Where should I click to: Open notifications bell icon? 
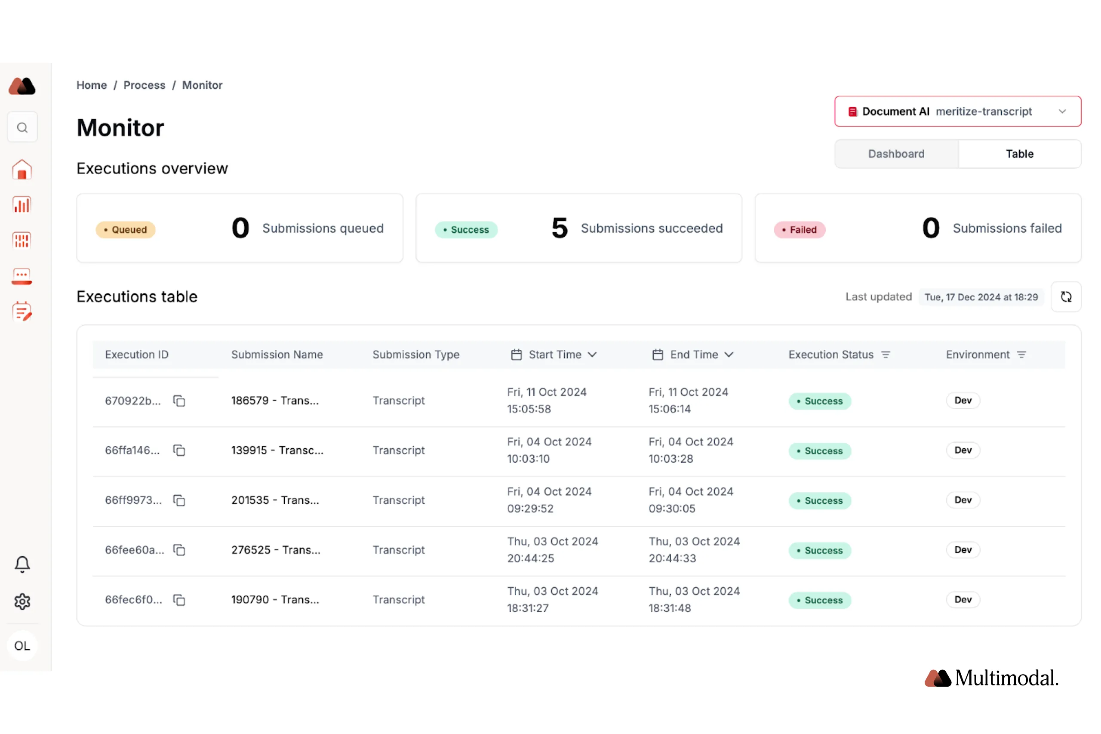22,564
